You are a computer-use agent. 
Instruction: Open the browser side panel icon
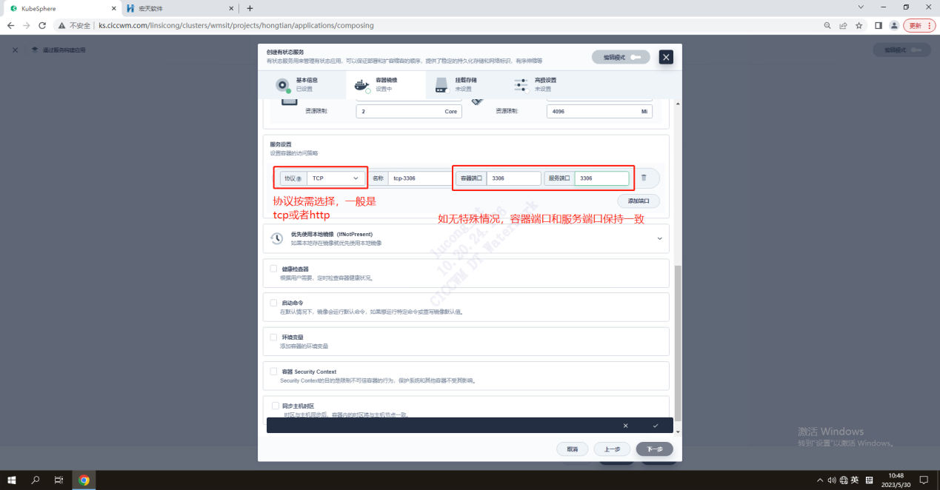[879, 25]
